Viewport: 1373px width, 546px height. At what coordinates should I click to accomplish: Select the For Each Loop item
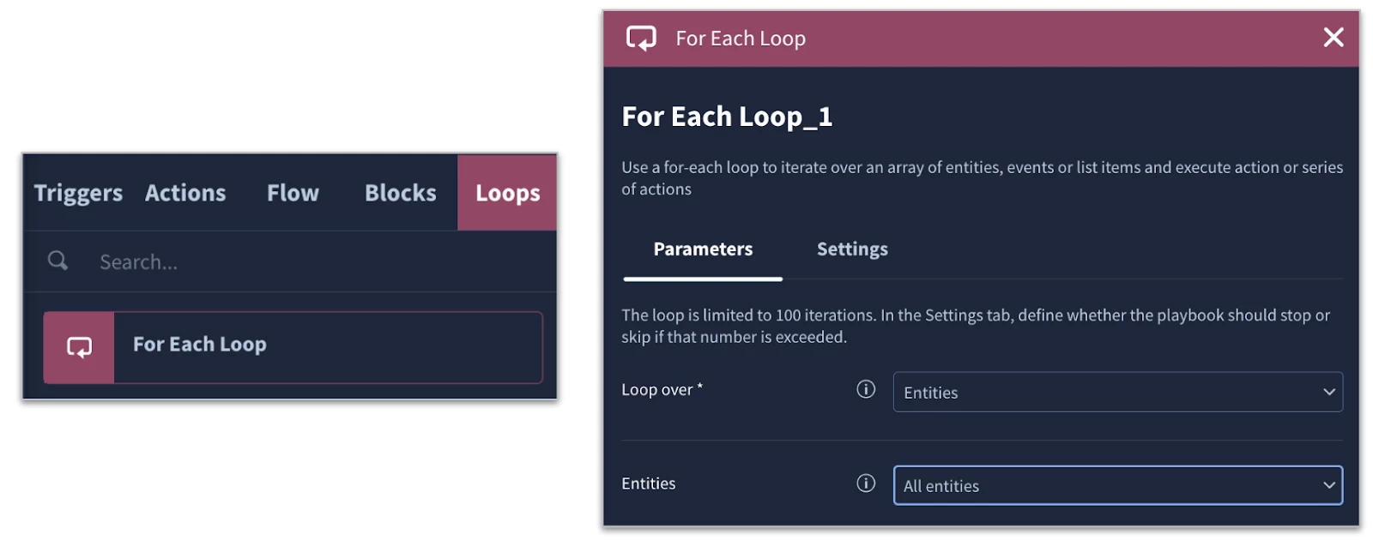[293, 347]
